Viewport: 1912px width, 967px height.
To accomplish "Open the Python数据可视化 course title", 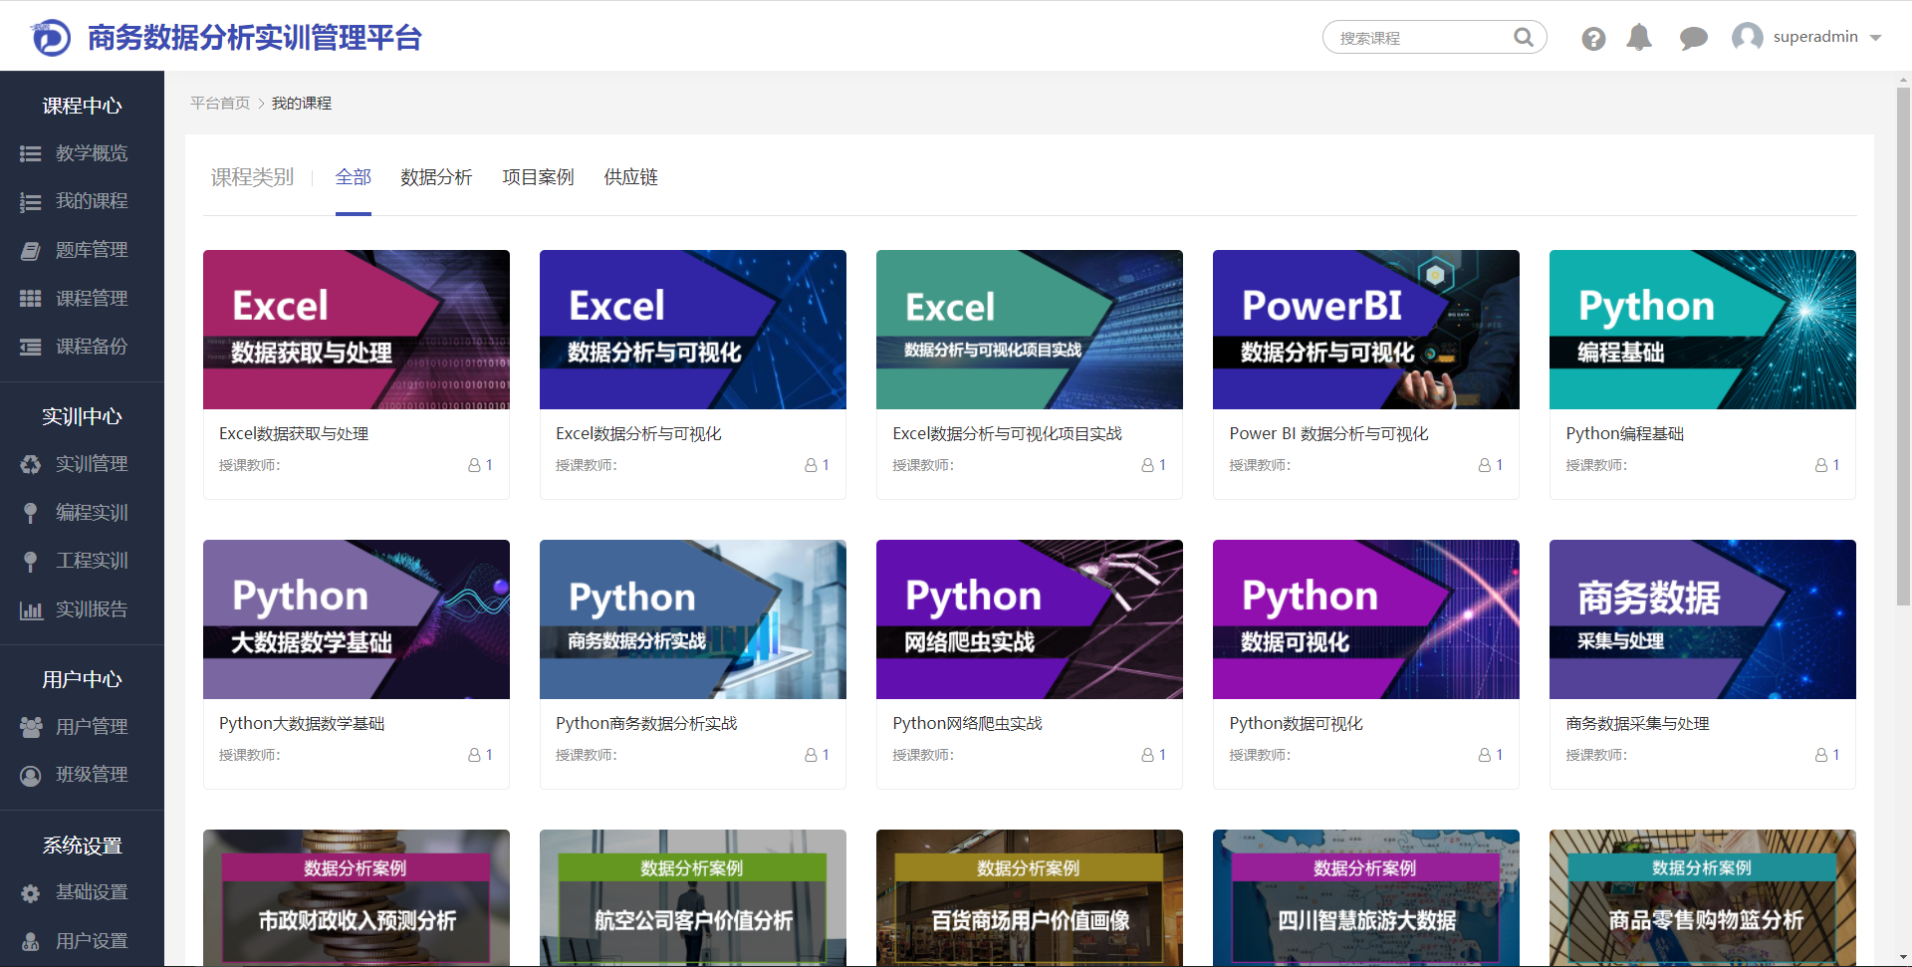I will [x=1296, y=724].
